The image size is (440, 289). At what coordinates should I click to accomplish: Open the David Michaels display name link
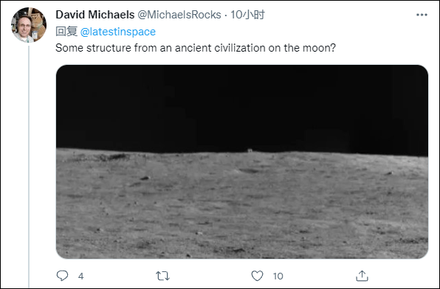(95, 15)
